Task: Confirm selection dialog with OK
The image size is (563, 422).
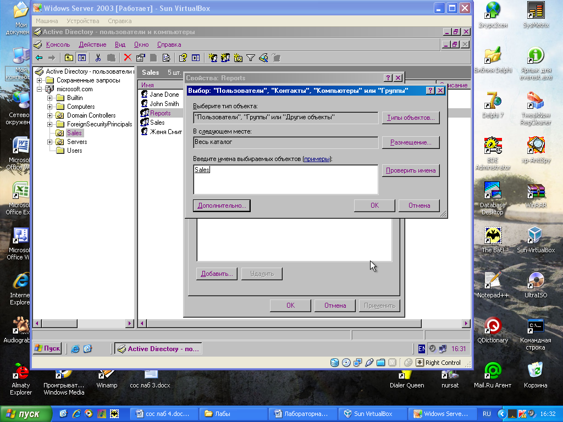Action: click(374, 206)
